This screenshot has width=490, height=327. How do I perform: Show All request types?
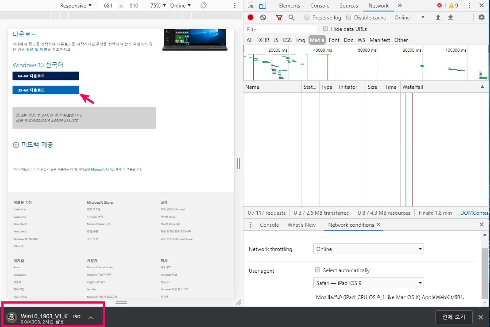[x=249, y=40]
